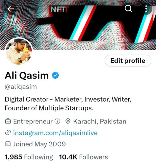The image size is (156, 166).
Task: Tap the calendar icon beside Joined date
Action: pyautogui.click(x=8, y=144)
